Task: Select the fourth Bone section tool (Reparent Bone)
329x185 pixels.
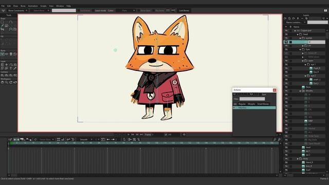Action: point(15,54)
